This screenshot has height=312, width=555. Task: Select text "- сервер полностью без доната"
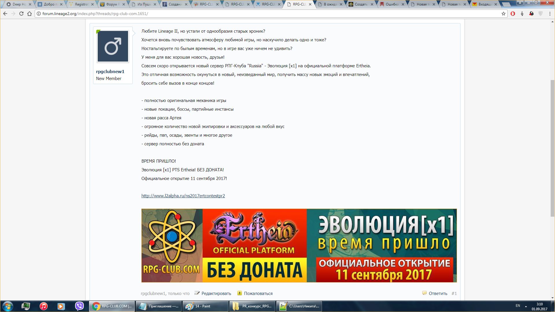(x=173, y=144)
